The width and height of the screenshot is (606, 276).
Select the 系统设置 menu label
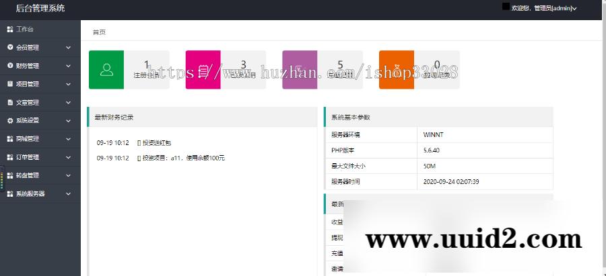click(28, 121)
